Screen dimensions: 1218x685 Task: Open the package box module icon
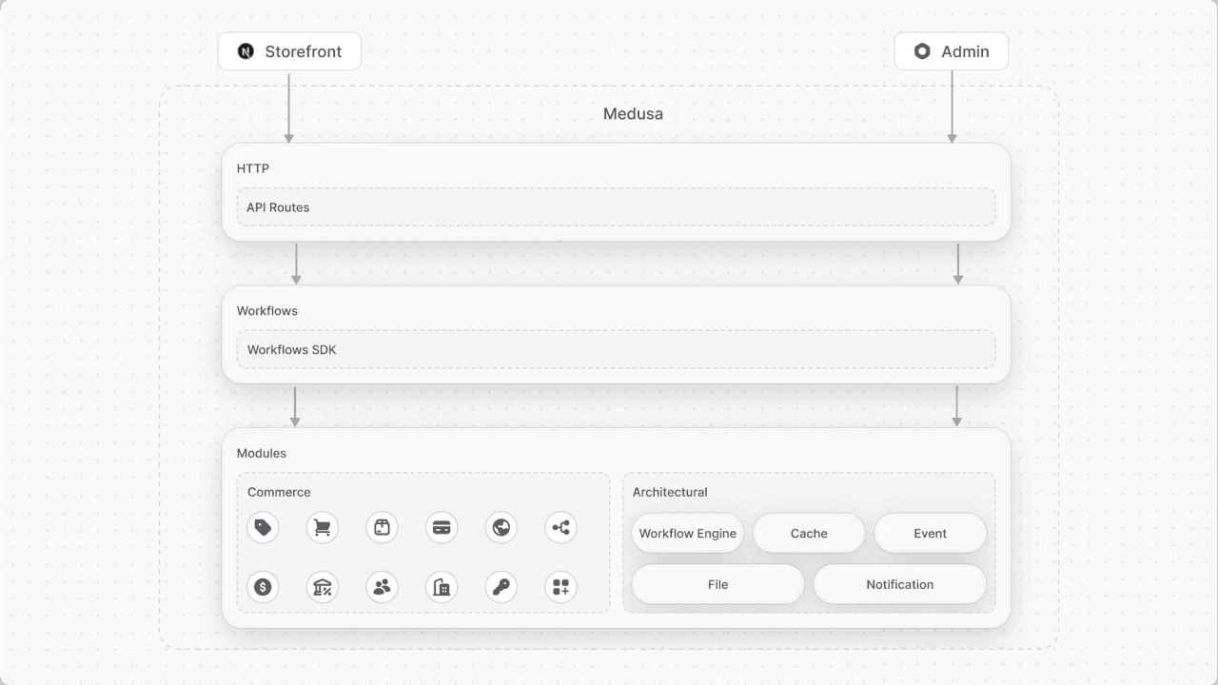click(x=382, y=528)
